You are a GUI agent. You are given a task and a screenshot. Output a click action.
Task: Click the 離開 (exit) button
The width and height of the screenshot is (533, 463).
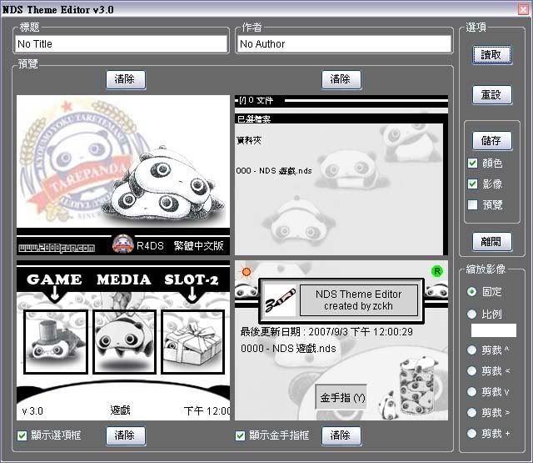492,242
